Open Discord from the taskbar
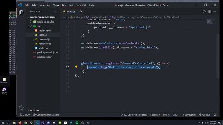Image resolution: width=223 pixels, height=125 pixels. click(x=48, y=123)
